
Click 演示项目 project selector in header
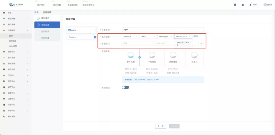point(57,5)
